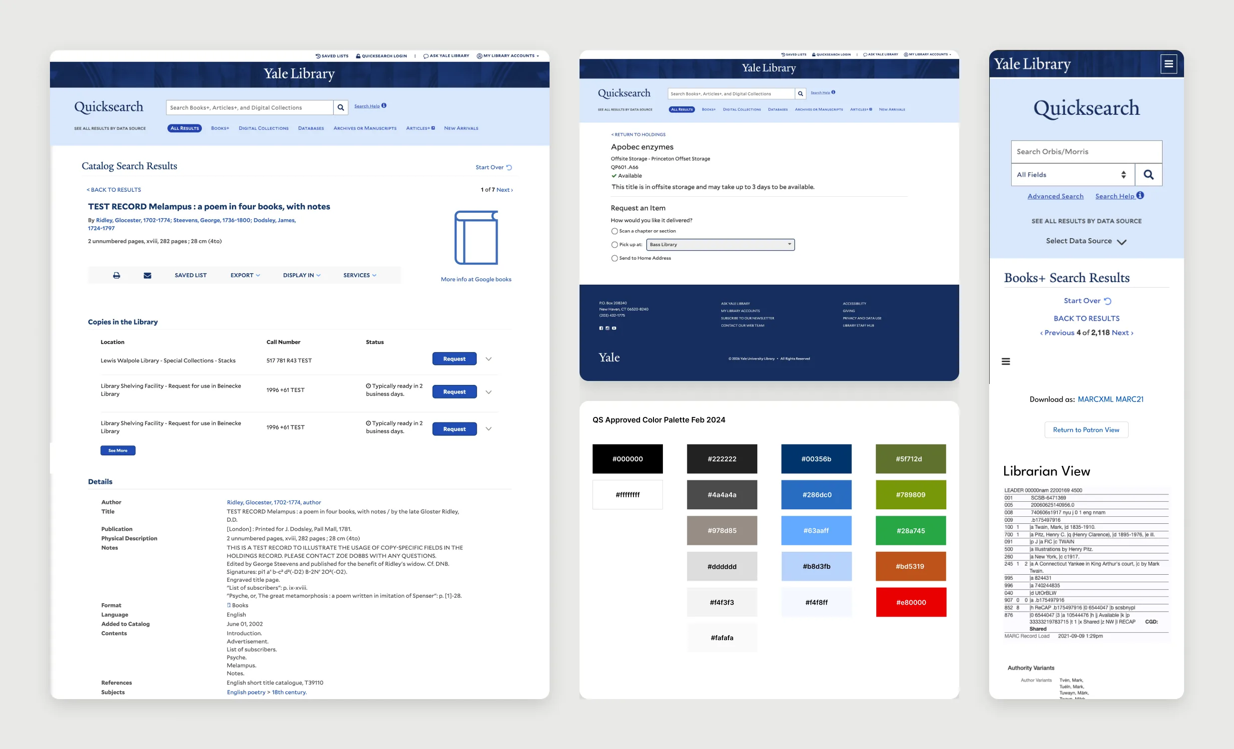Click Advanced Search link on mobile
The image size is (1234, 749).
(x=1055, y=196)
